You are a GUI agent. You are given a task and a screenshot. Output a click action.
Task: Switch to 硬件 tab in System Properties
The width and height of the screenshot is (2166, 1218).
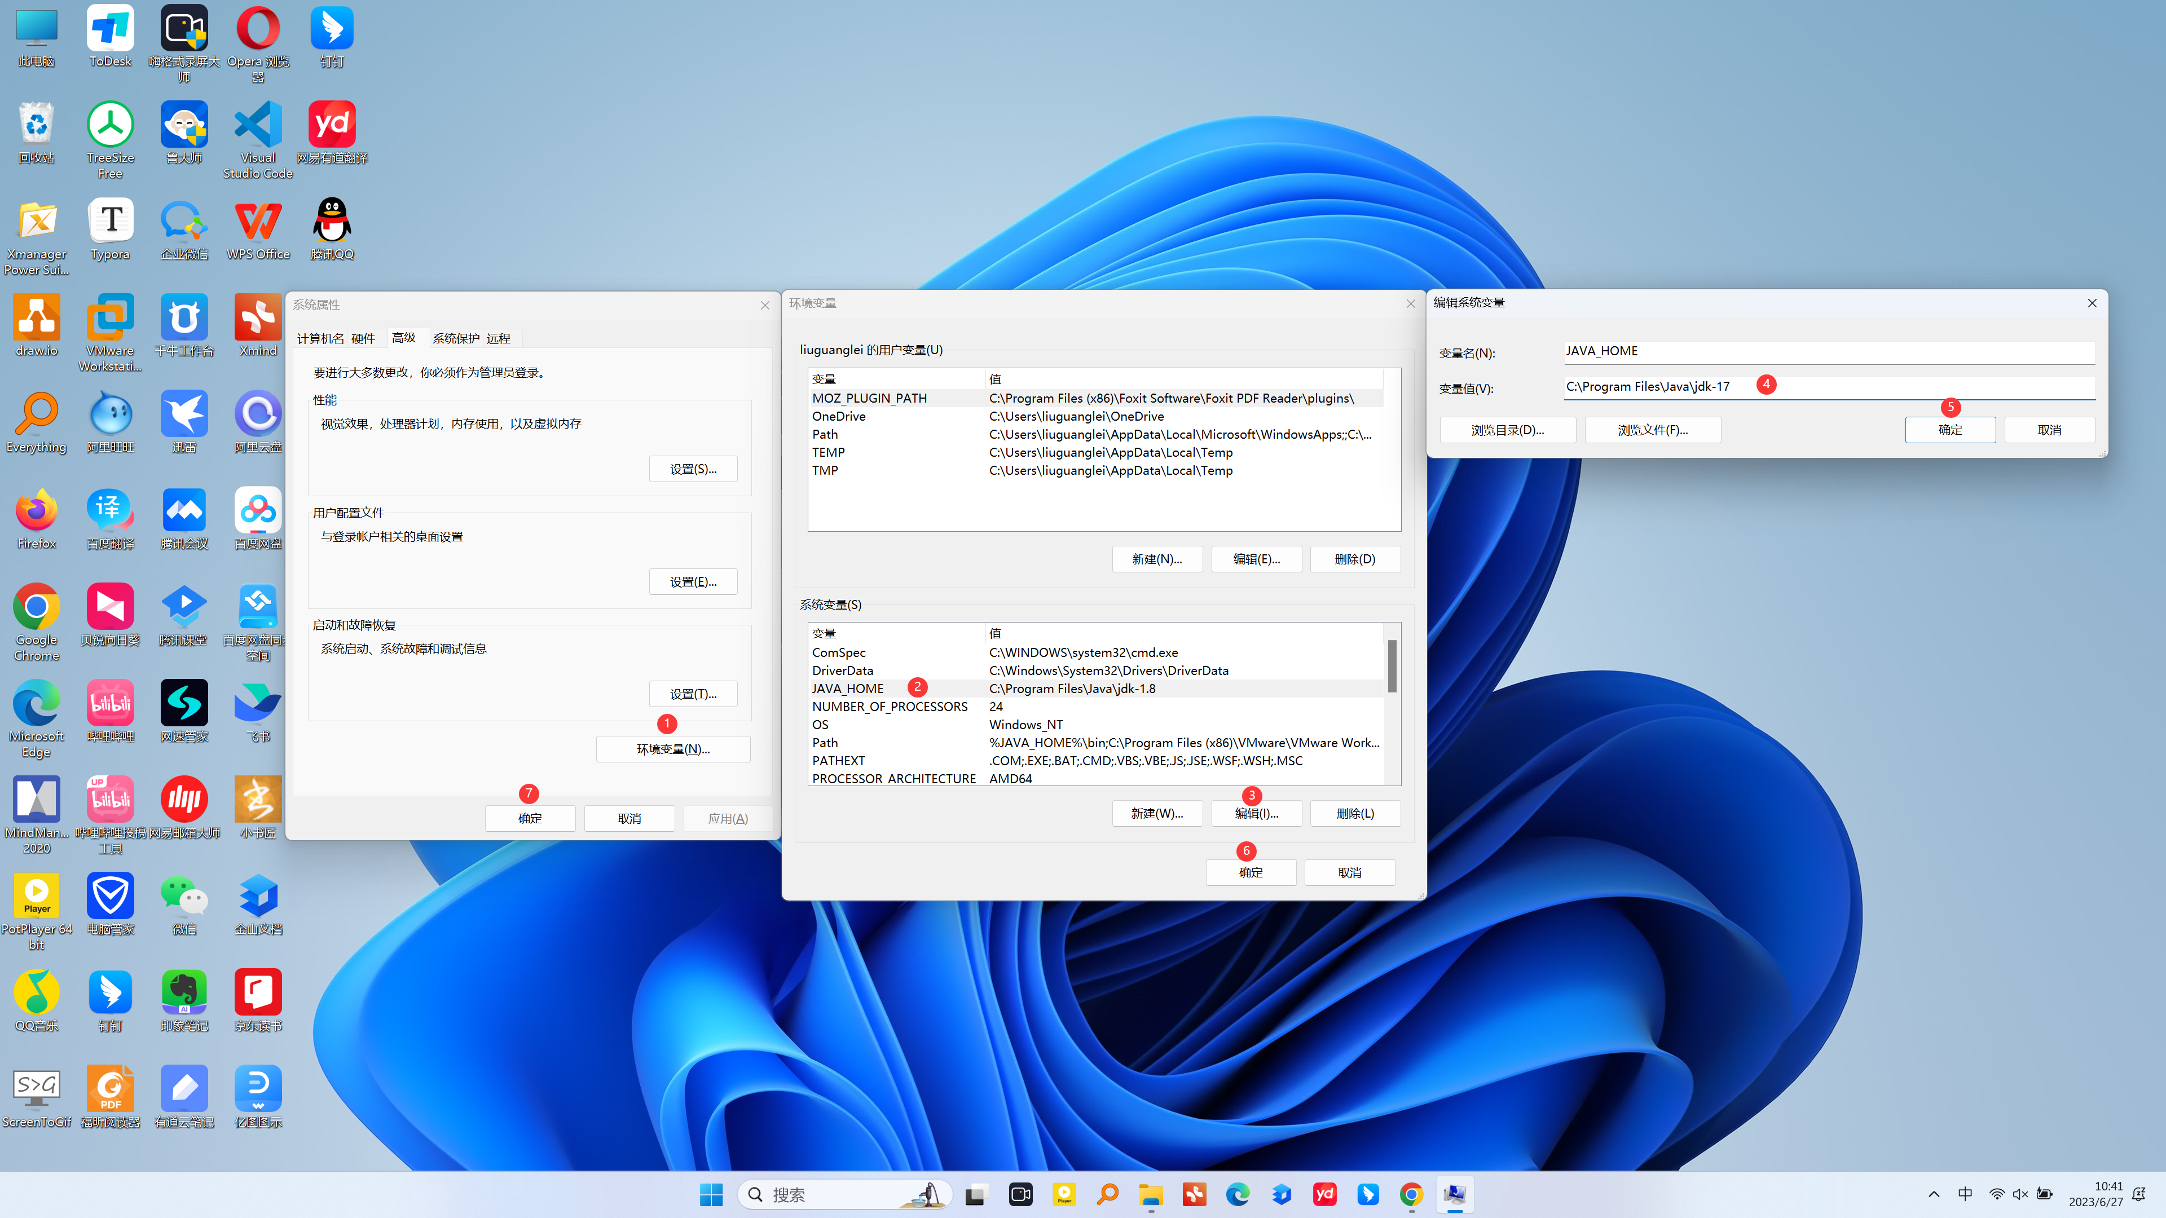pos(363,339)
